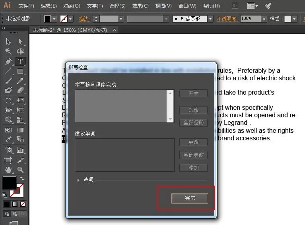Open the 5 点圆形 brush dropdown
Image resolution: width=305 pixels, height=225 pixels.
pos(210,19)
